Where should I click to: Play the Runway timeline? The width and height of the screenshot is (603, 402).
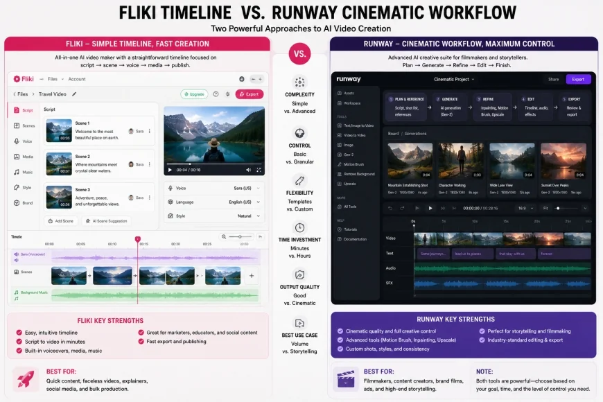(430, 208)
